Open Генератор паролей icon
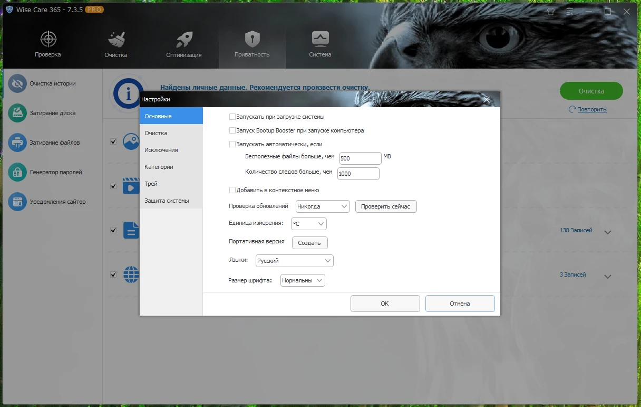641x407 pixels. click(x=17, y=172)
